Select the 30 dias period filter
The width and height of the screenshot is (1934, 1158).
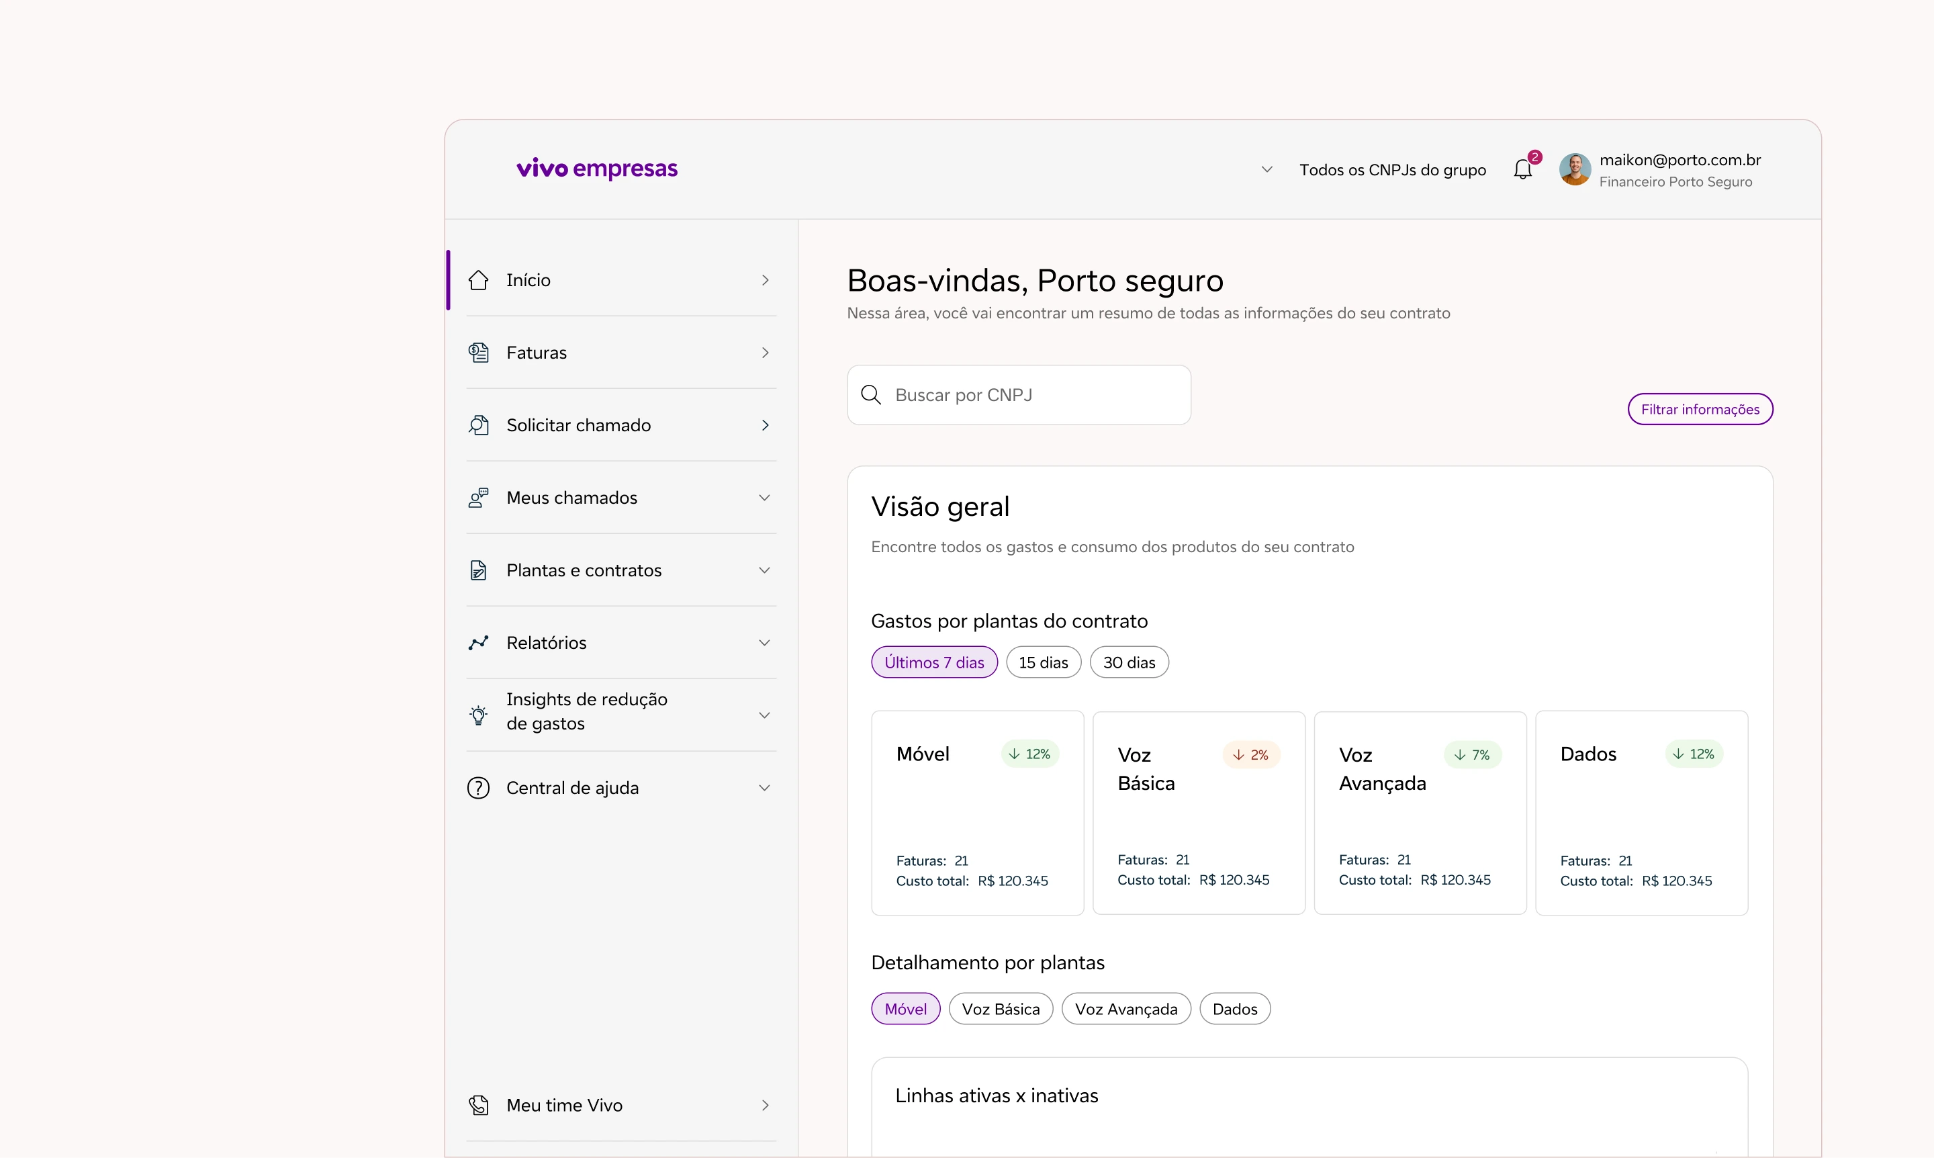pyautogui.click(x=1129, y=662)
